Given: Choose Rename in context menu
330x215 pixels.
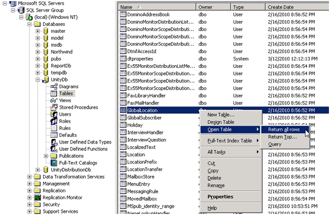Looking at the screenshot, I should tap(231, 186).
